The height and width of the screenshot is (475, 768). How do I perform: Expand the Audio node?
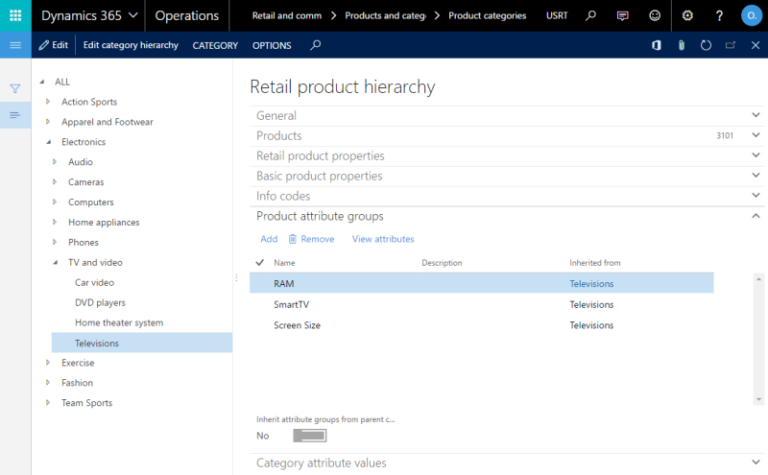(x=55, y=161)
